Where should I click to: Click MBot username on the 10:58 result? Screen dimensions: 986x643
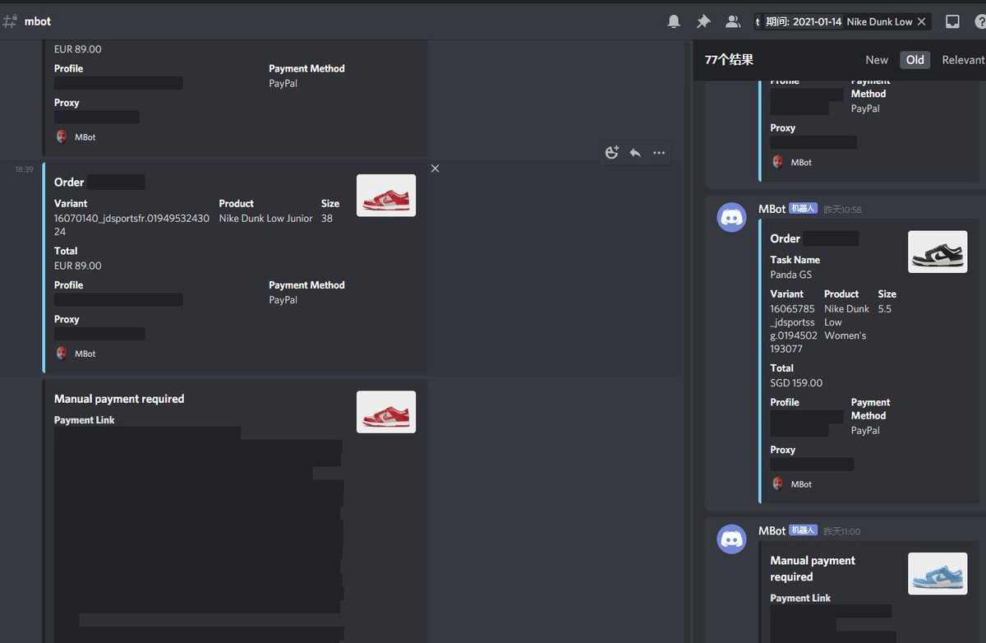772,209
